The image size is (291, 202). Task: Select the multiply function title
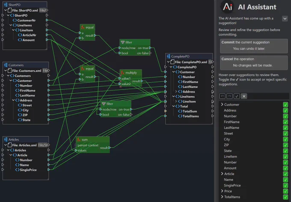click(131, 72)
